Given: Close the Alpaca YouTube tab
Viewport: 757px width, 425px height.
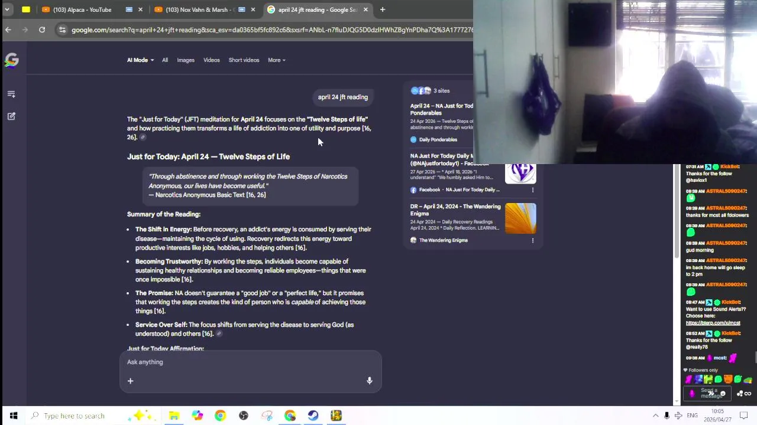Looking at the screenshot, I should coord(140,9).
